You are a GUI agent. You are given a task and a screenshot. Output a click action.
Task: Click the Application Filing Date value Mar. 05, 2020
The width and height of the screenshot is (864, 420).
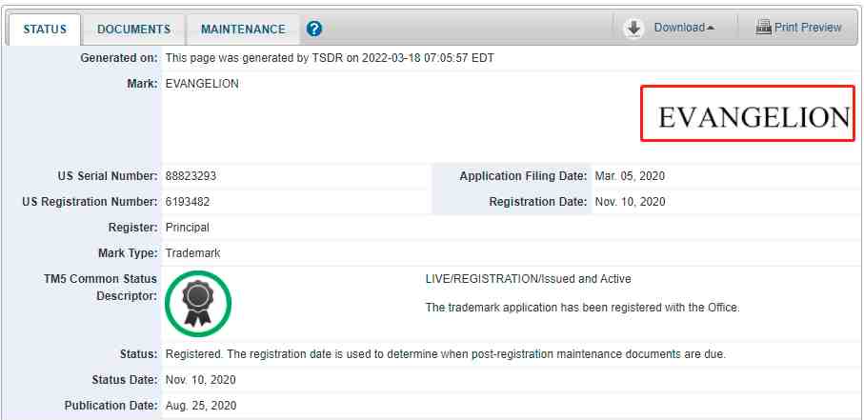[x=630, y=176]
